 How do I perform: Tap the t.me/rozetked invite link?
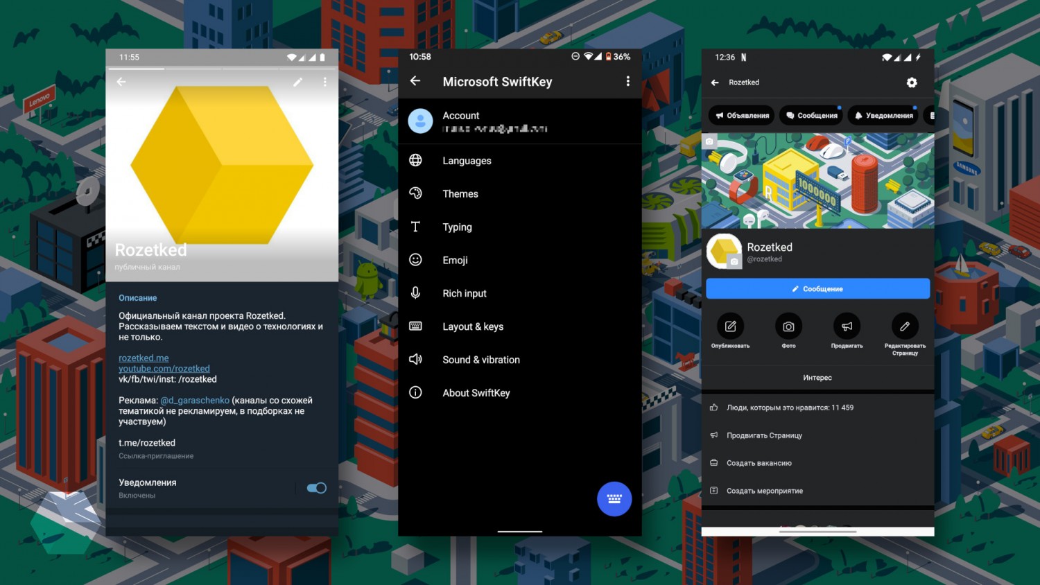tap(147, 443)
